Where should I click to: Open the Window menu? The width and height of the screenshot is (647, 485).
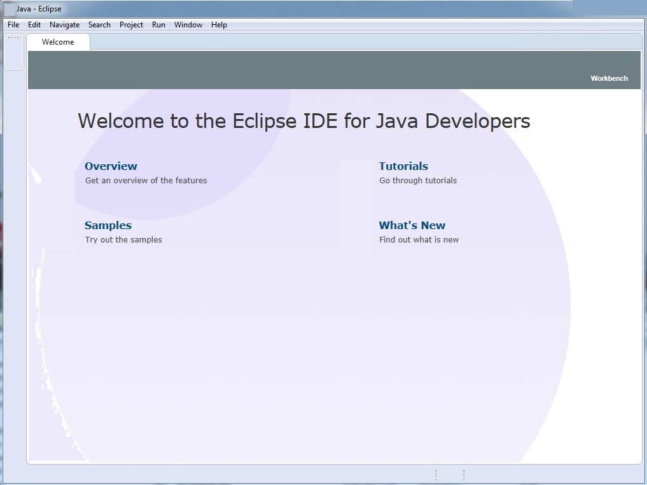click(x=188, y=25)
